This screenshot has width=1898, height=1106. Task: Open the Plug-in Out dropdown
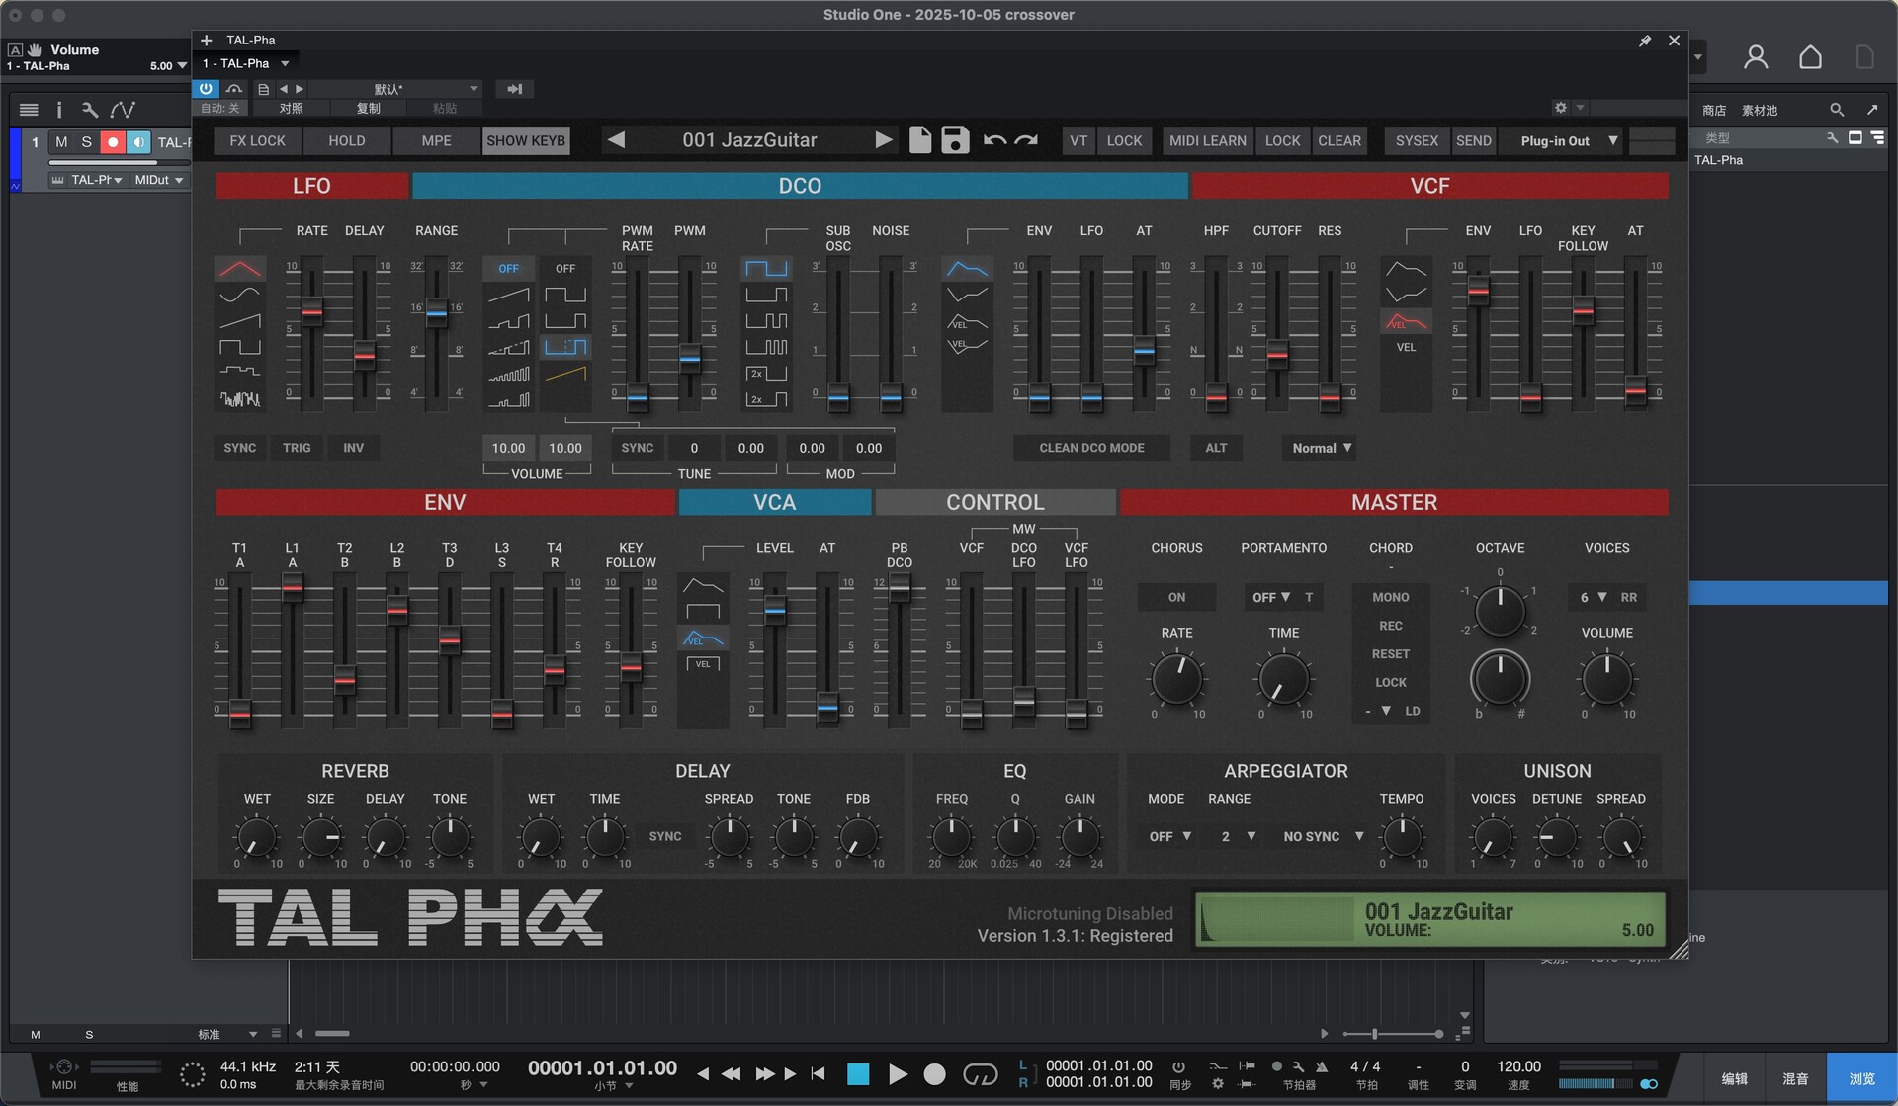(1568, 140)
